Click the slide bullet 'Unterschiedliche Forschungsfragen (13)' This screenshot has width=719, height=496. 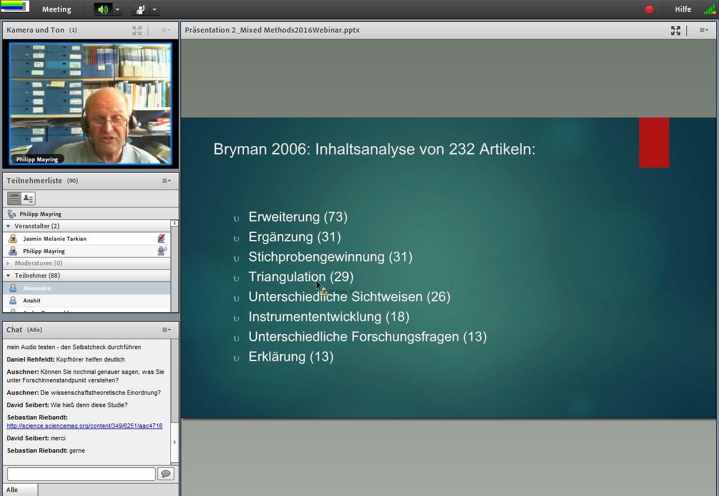tap(368, 337)
